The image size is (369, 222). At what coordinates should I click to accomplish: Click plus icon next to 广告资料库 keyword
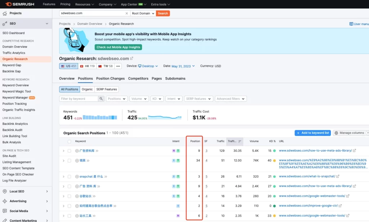click(x=77, y=151)
